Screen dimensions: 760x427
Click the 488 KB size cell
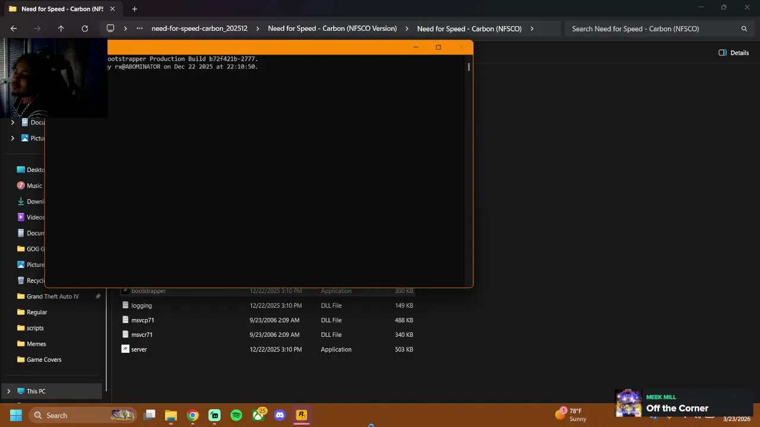click(404, 320)
